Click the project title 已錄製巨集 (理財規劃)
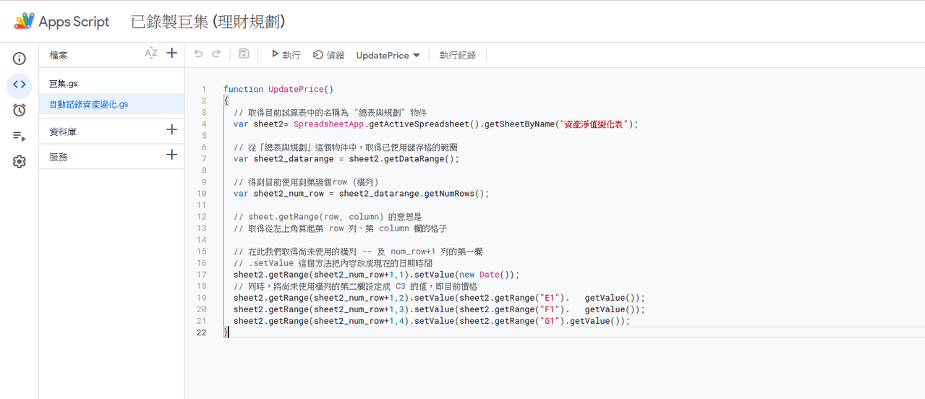 point(208,22)
